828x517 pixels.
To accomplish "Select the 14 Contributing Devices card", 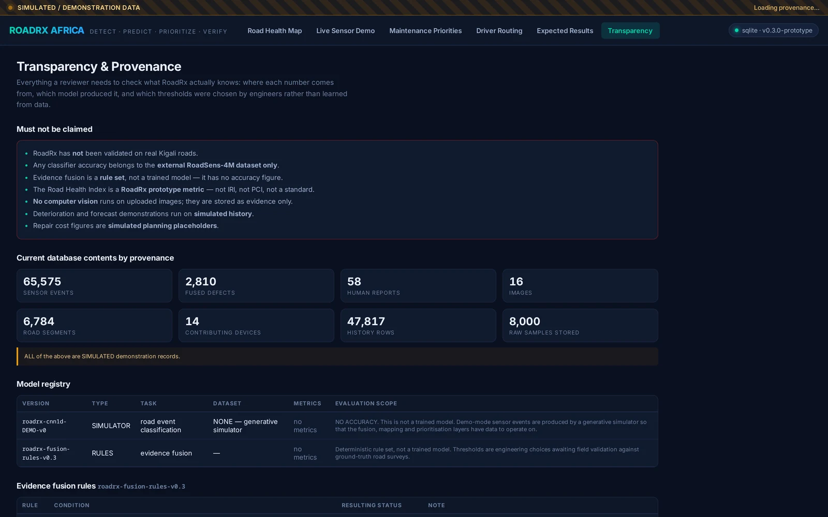I will tap(256, 325).
